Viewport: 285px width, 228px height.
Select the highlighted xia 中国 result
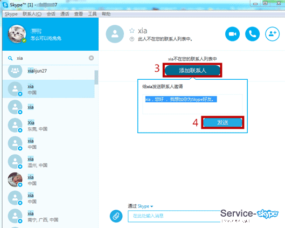48,89
